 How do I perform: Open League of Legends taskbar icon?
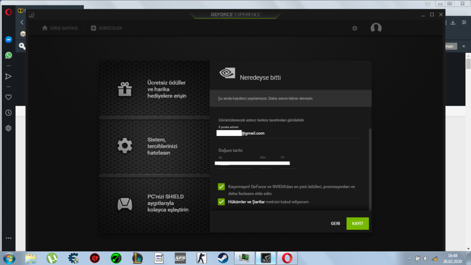(x=137, y=258)
